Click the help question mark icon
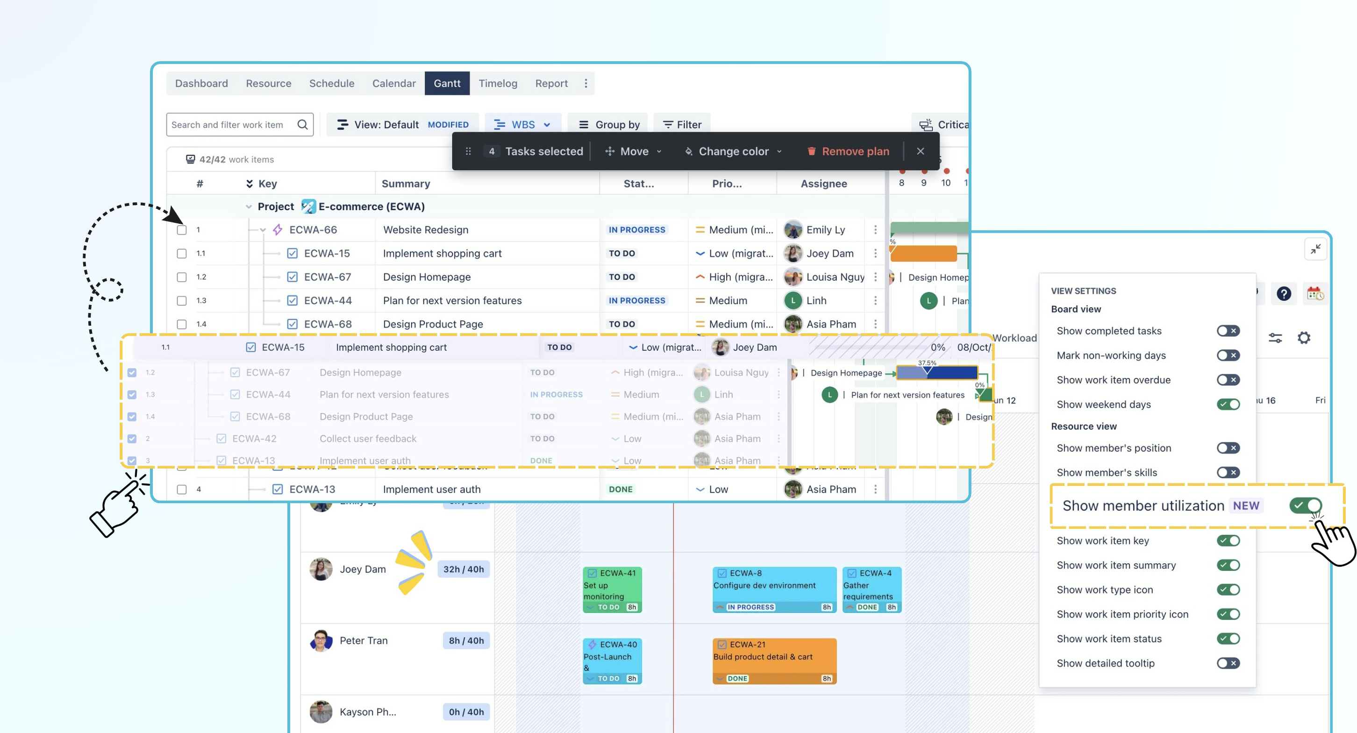Viewport: 1357px width, 733px height. (1284, 293)
